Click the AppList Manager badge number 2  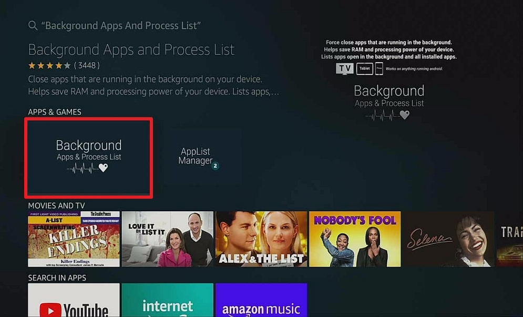216,166
